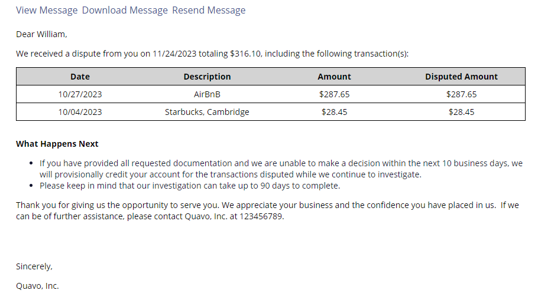Click the 10/04/2023 date cell
538x300 pixels.
click(x=80, y=112)
